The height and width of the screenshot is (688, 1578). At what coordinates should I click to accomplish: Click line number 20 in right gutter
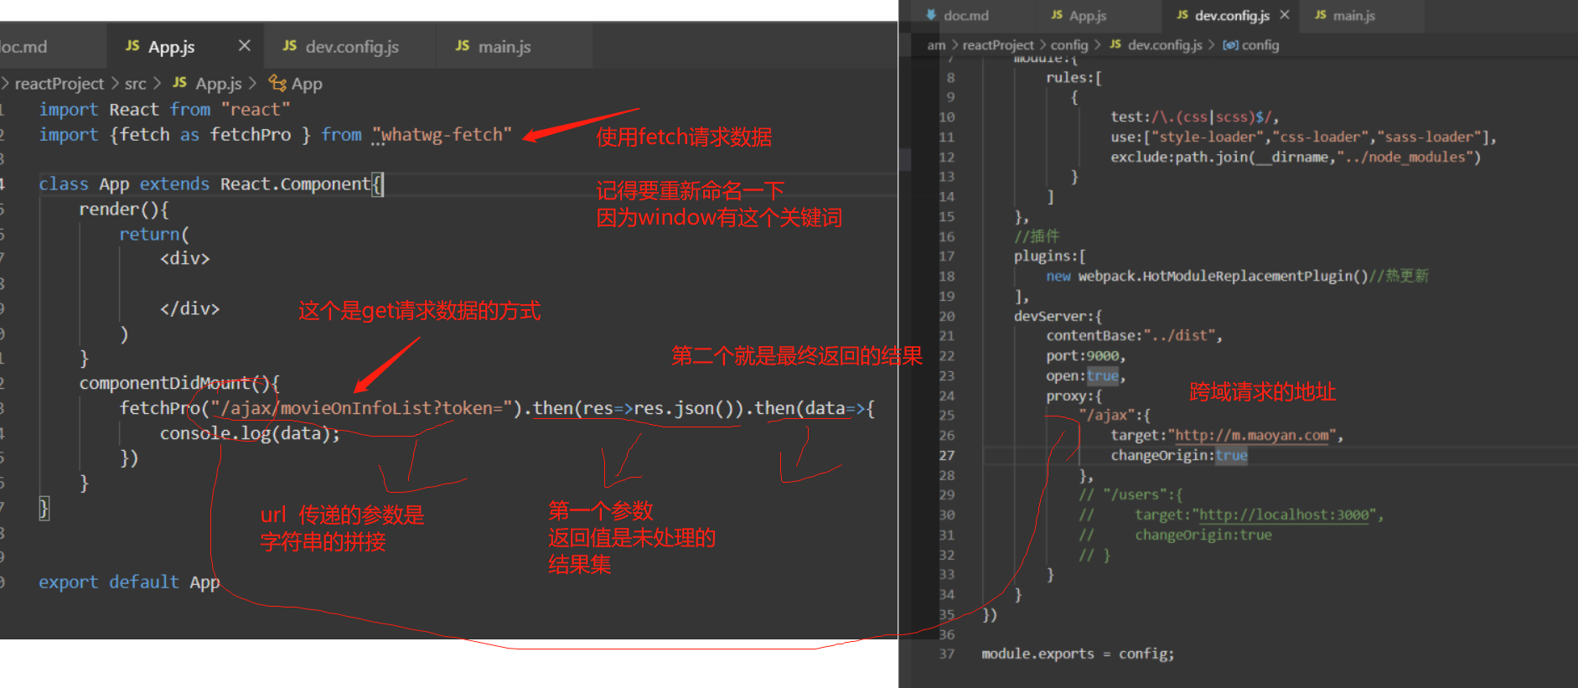(x=946, y=317)
